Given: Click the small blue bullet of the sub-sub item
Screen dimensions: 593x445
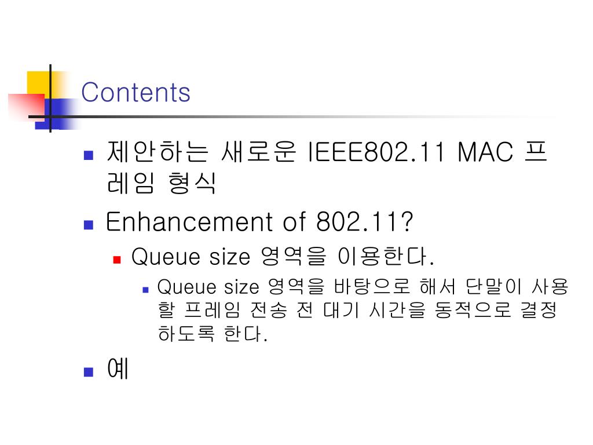Looking at the screenshot, I should pos(145,290).
